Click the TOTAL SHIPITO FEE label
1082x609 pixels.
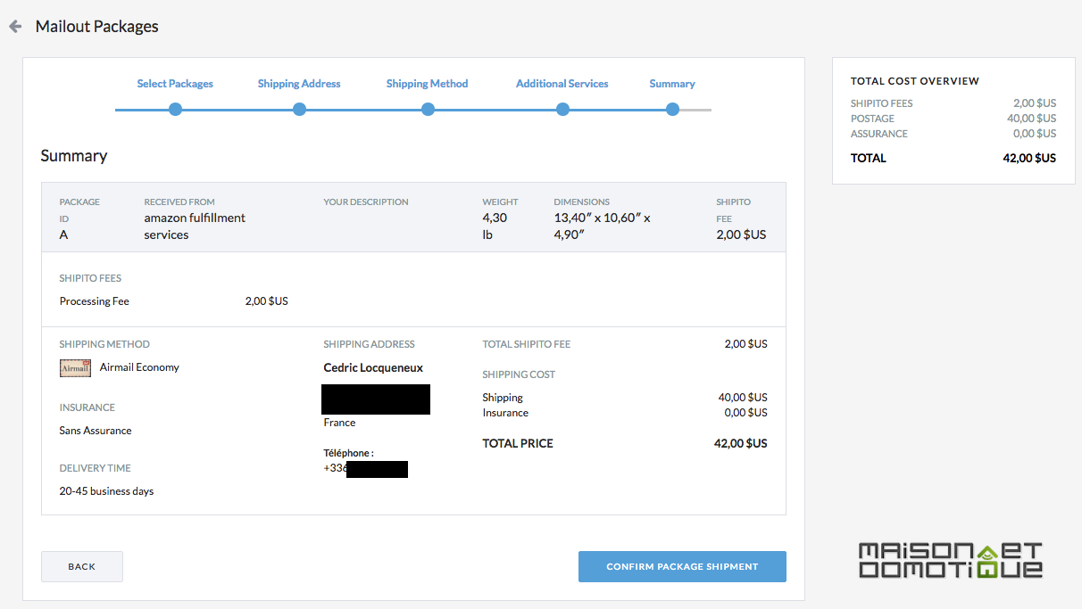coord(526,344)
